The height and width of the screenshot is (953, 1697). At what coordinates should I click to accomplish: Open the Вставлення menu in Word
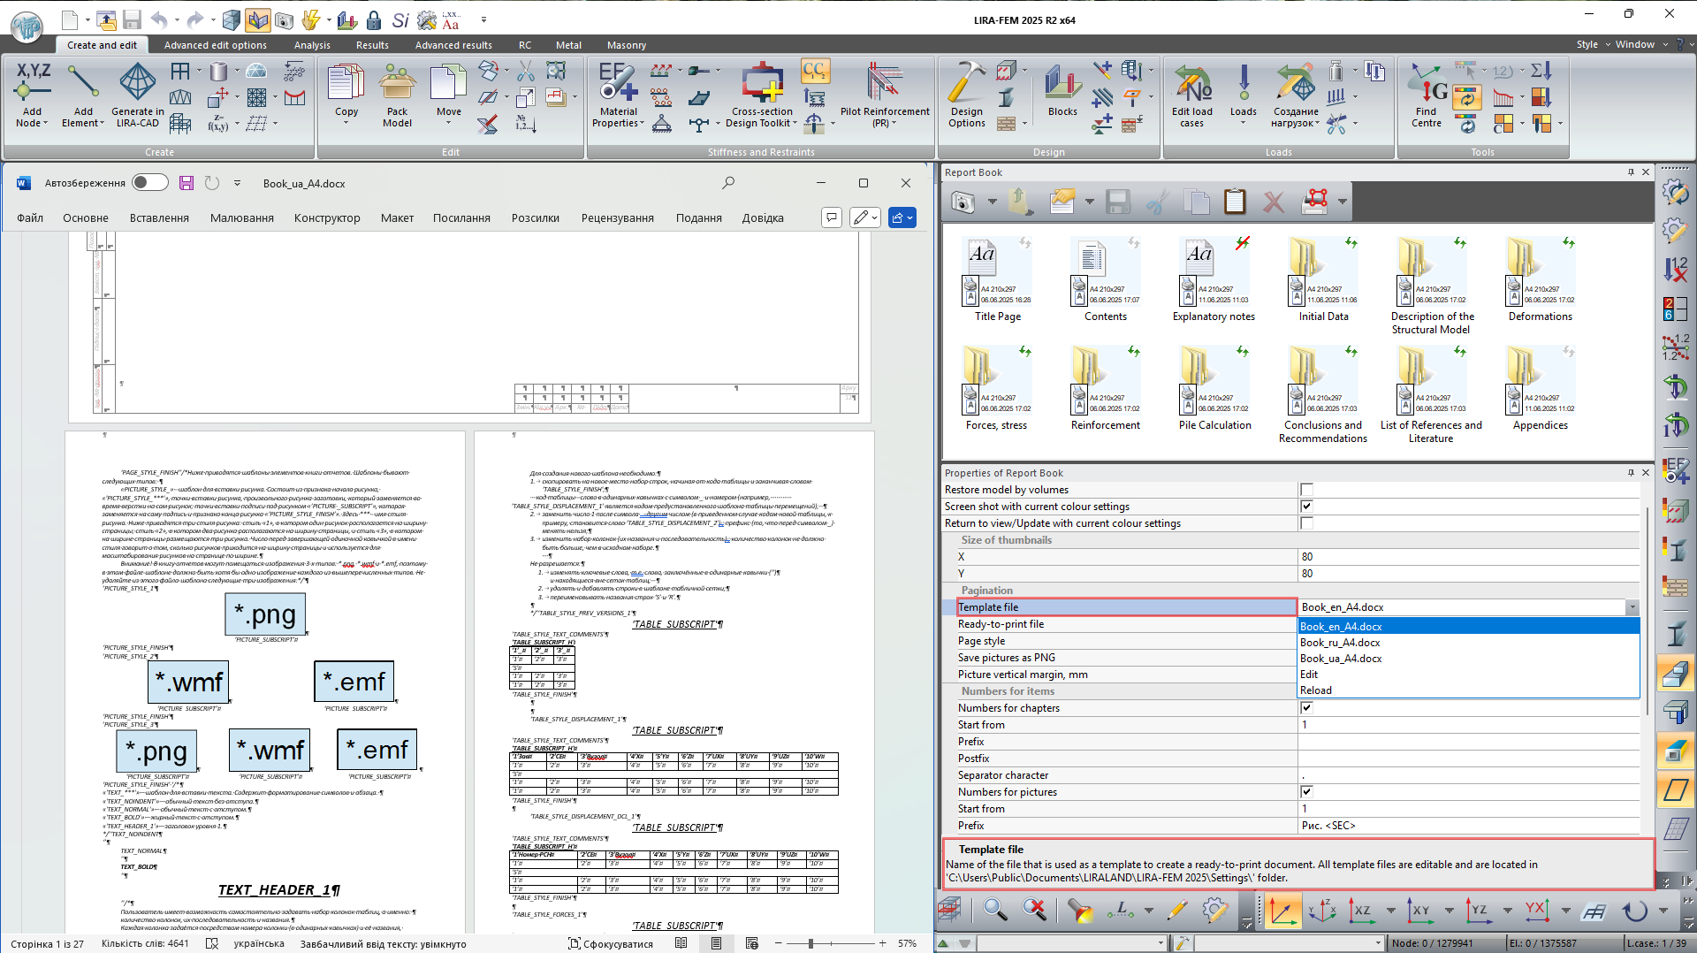point(159,218)
